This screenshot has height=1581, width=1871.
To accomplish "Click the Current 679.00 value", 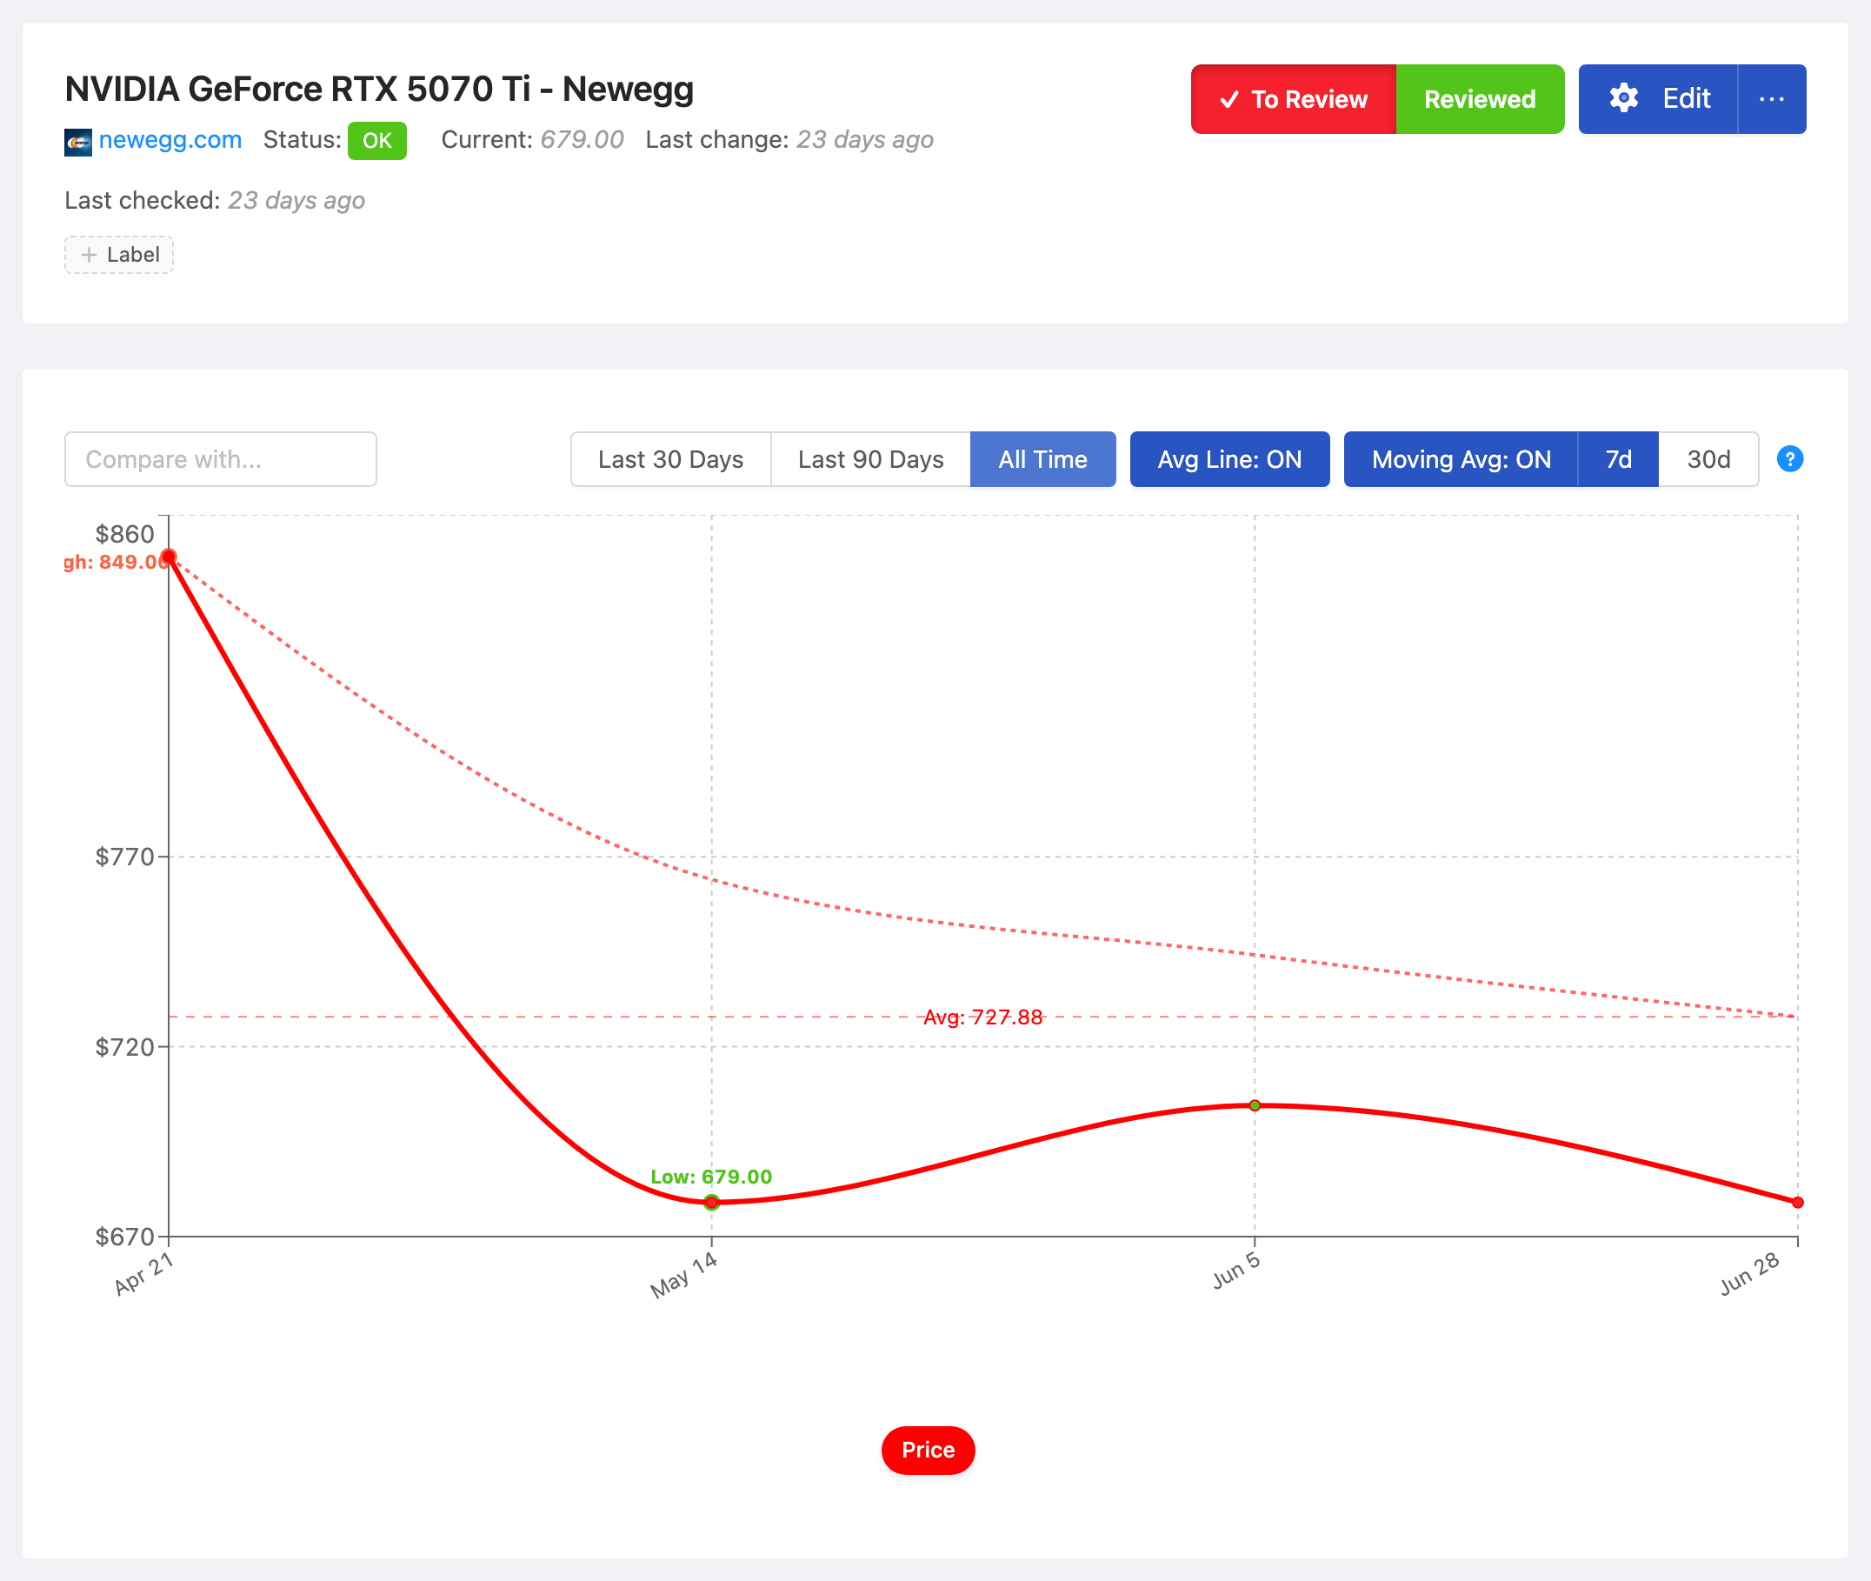I will click(582, 140).
